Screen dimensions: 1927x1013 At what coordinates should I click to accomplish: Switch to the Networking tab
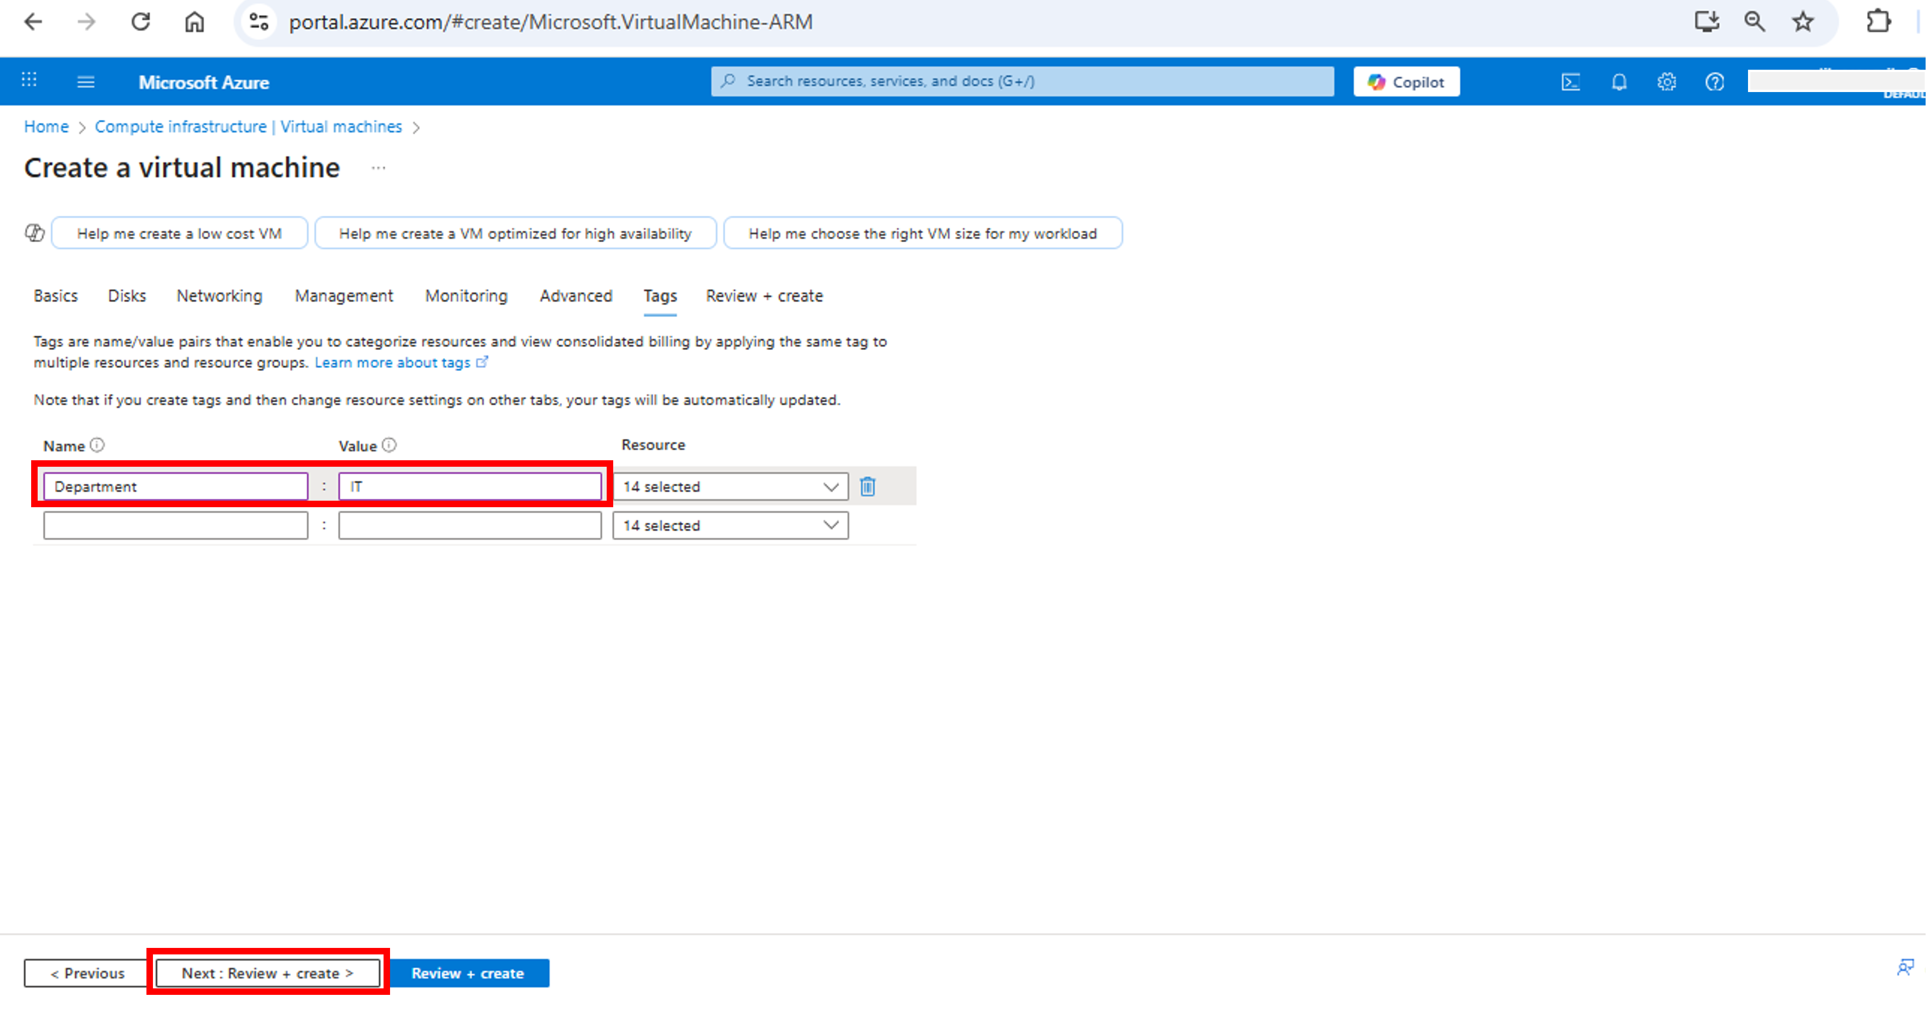tap(219, 296)
